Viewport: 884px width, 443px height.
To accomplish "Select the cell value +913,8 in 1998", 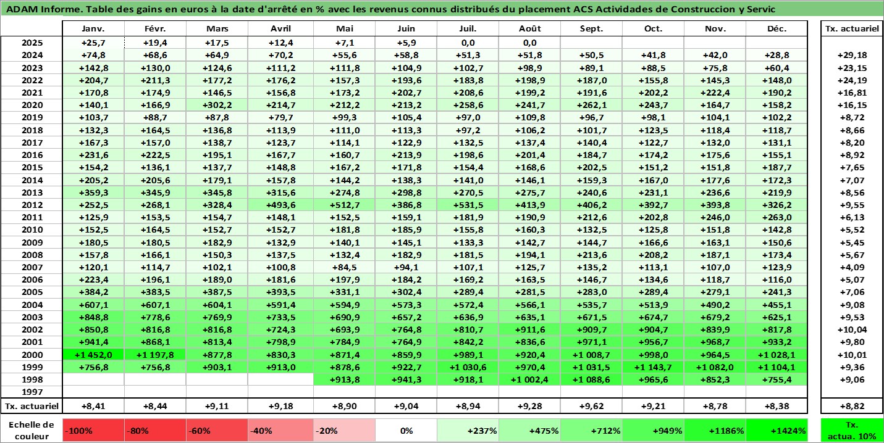I will (344, 379).
